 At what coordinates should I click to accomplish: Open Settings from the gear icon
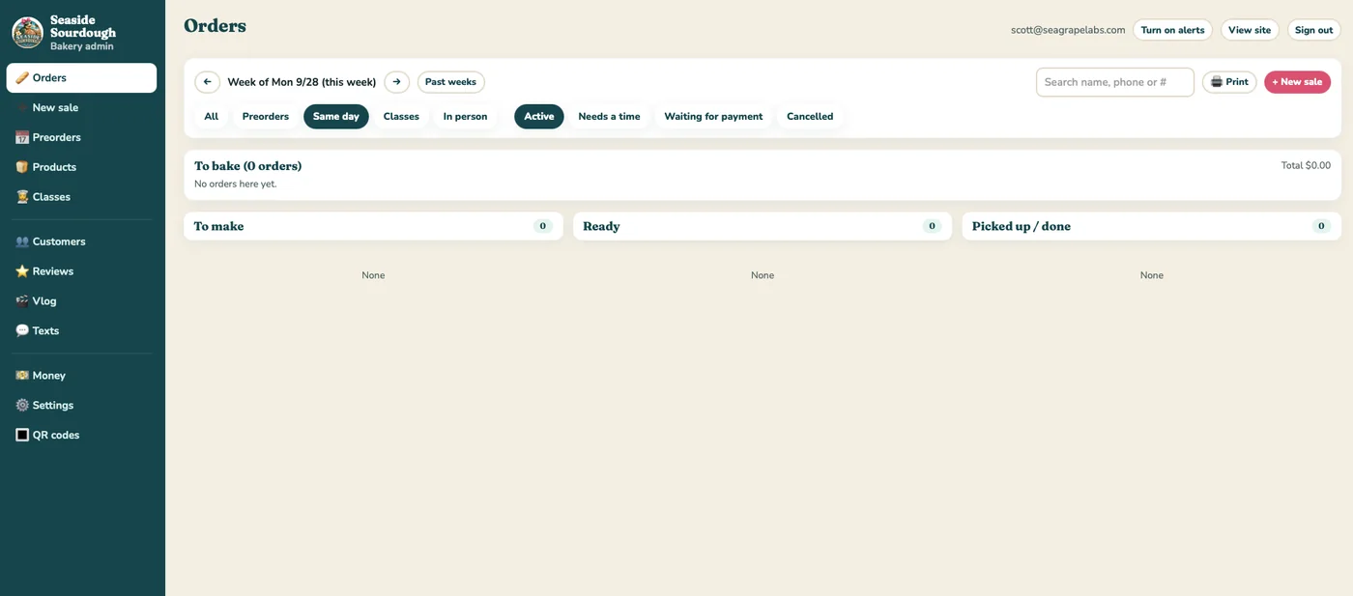pos(22,406)
